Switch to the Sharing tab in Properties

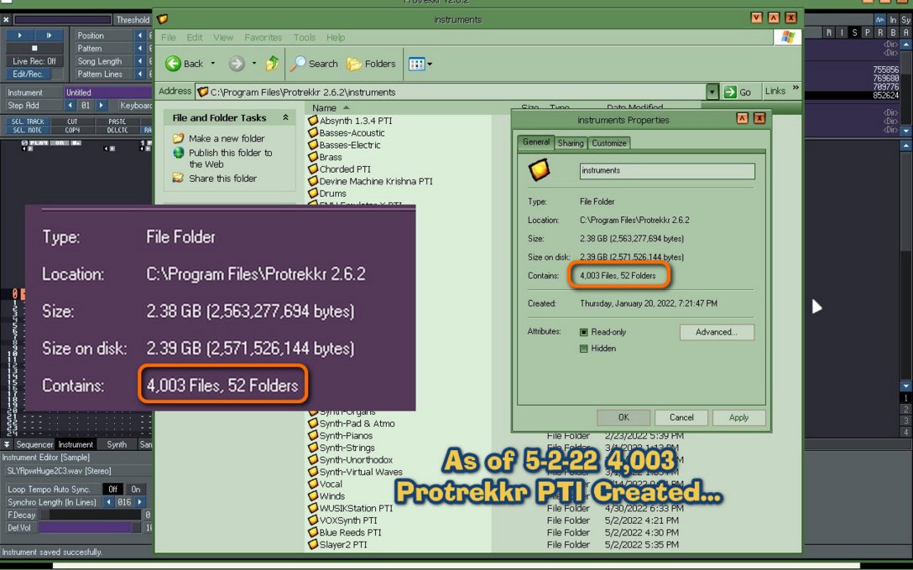pyautogui.click(x=571, y=143)
